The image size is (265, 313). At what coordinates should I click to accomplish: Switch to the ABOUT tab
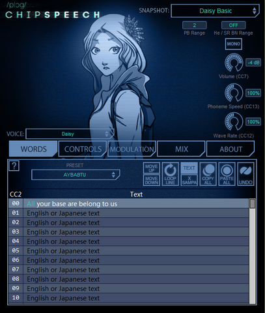[230, 149]
